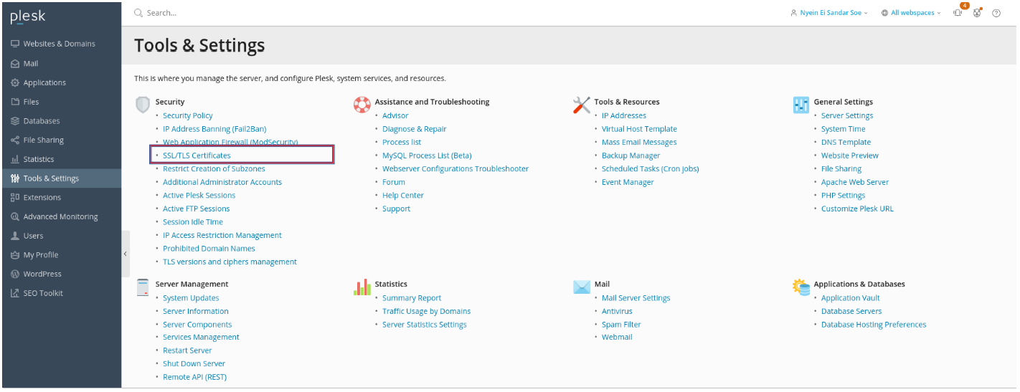Click the Applications & Databases gear icon
1020x392 pixels.
[x=801, y=287]
